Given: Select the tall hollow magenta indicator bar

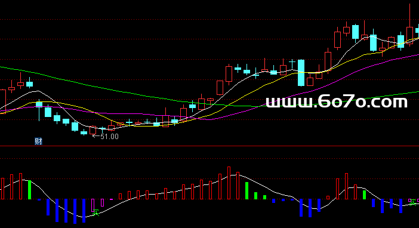Looking at the screenshot, I should (93, 205).
